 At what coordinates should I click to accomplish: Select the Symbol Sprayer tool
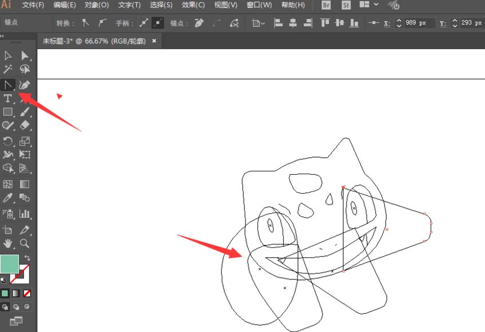8,214
